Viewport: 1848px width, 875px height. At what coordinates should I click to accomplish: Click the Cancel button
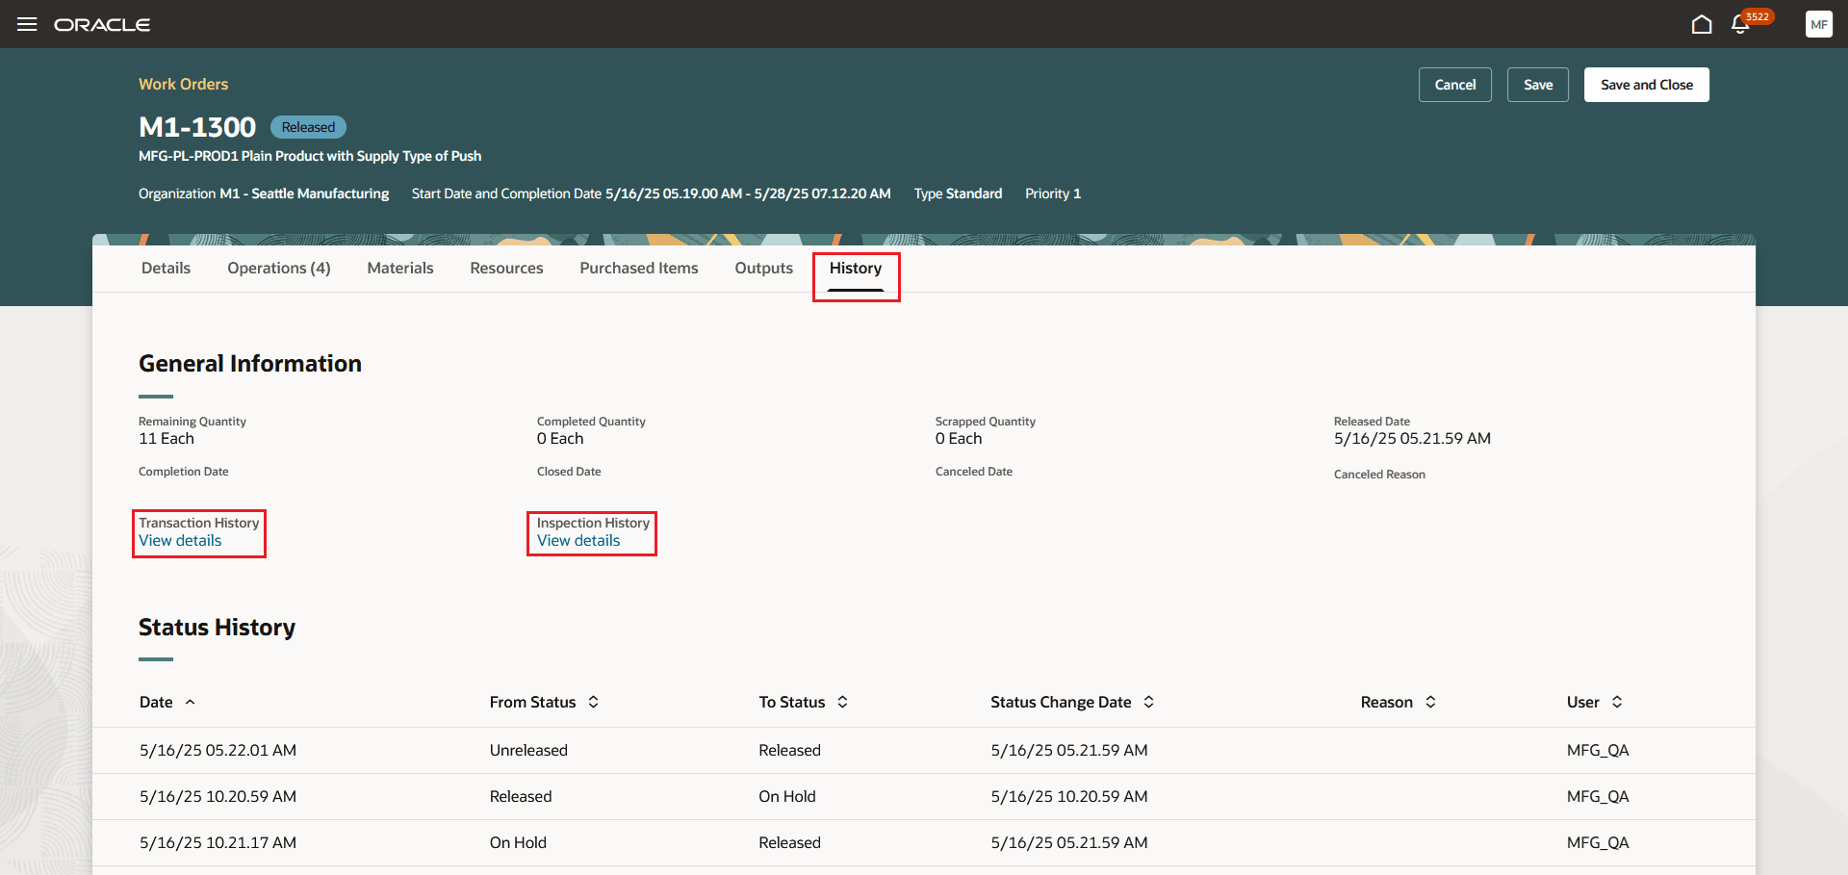point(1454,85)
